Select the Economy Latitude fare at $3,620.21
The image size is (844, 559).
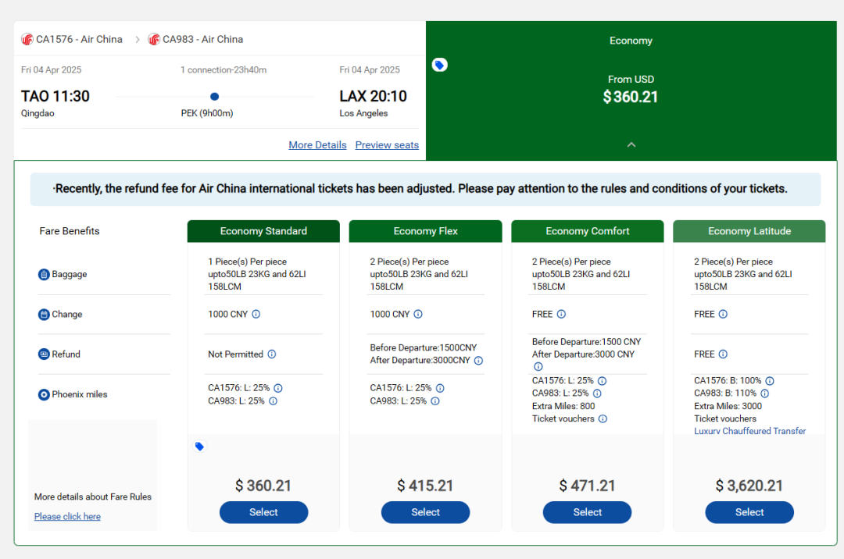749,512
